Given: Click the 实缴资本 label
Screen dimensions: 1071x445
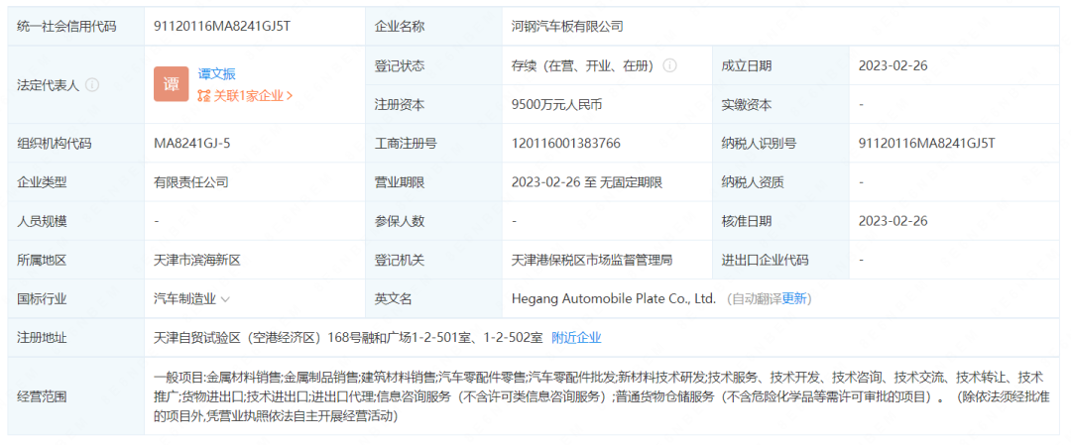Looking at the screenshot, I should 747,105.
